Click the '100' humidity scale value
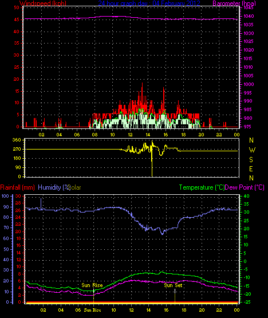This screenshot has height=318, width=268. 5,196
